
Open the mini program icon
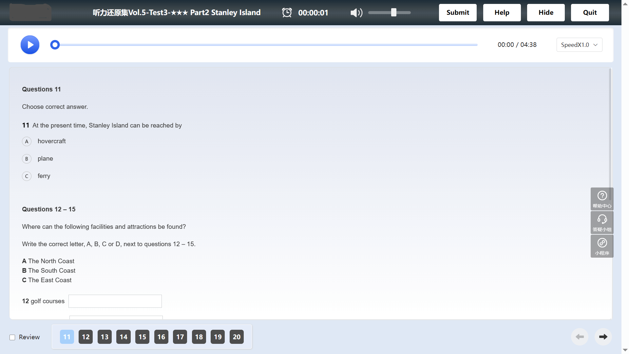[x=602, y=246]
